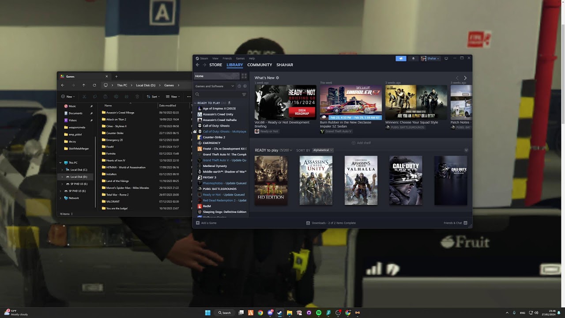Open Sort dropdown in File Explorer
The image size is (565, 318).
153,97
